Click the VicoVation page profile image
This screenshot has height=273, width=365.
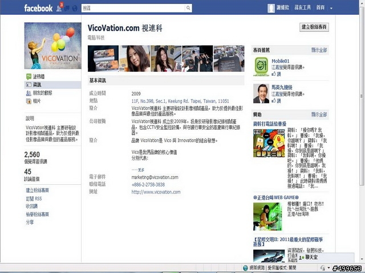pyautogui.click(x=53, y=45)
